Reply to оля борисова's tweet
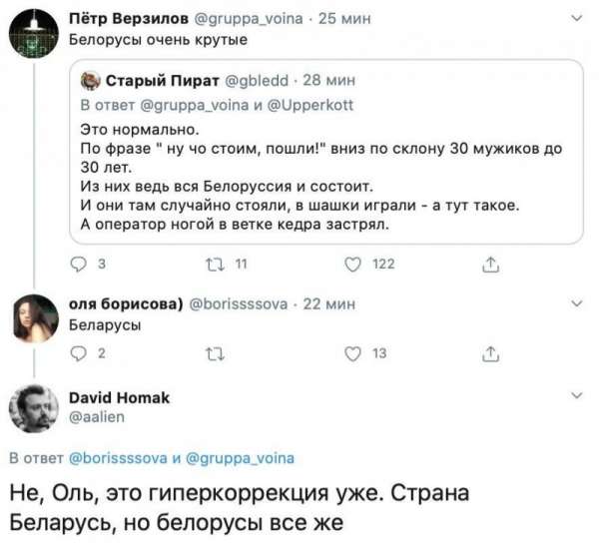The height and width of the screenshot is (545, 599). click(x=83, y=350)
